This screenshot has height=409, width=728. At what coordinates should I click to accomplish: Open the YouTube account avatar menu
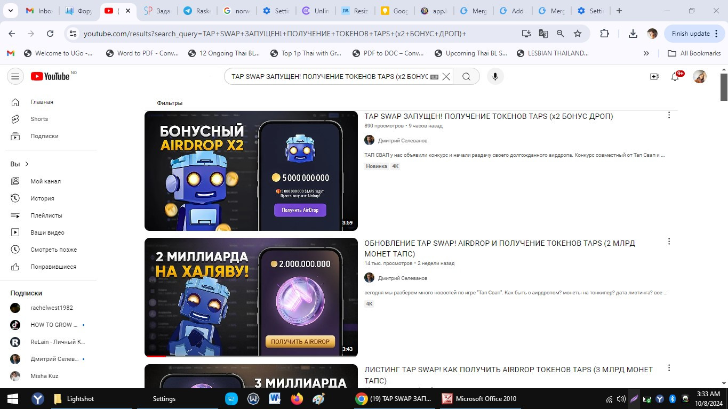[700, 76]
